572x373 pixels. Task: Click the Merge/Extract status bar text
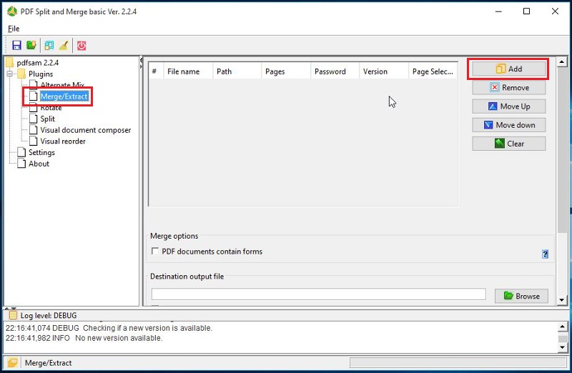[x=48, y=363]
